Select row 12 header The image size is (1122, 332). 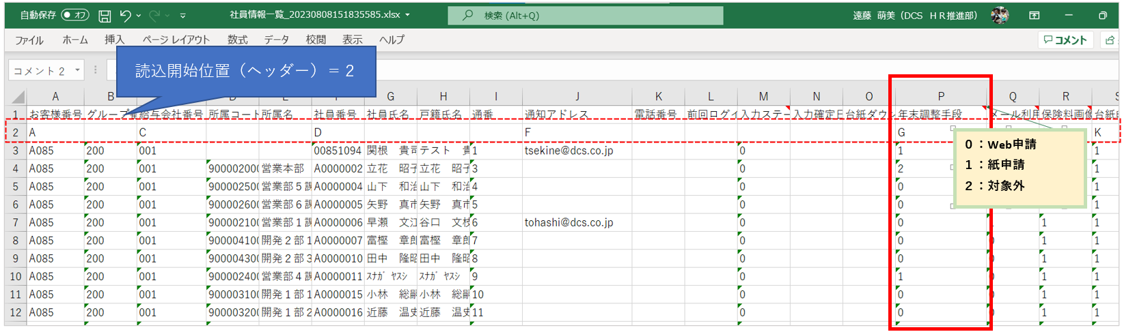point(16,313)
